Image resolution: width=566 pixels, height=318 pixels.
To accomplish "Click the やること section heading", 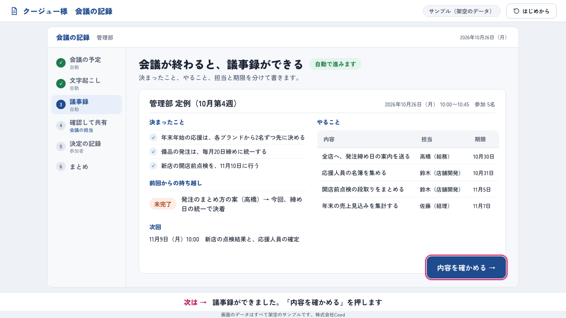I will pyautogui.click(x=329, y=122).
